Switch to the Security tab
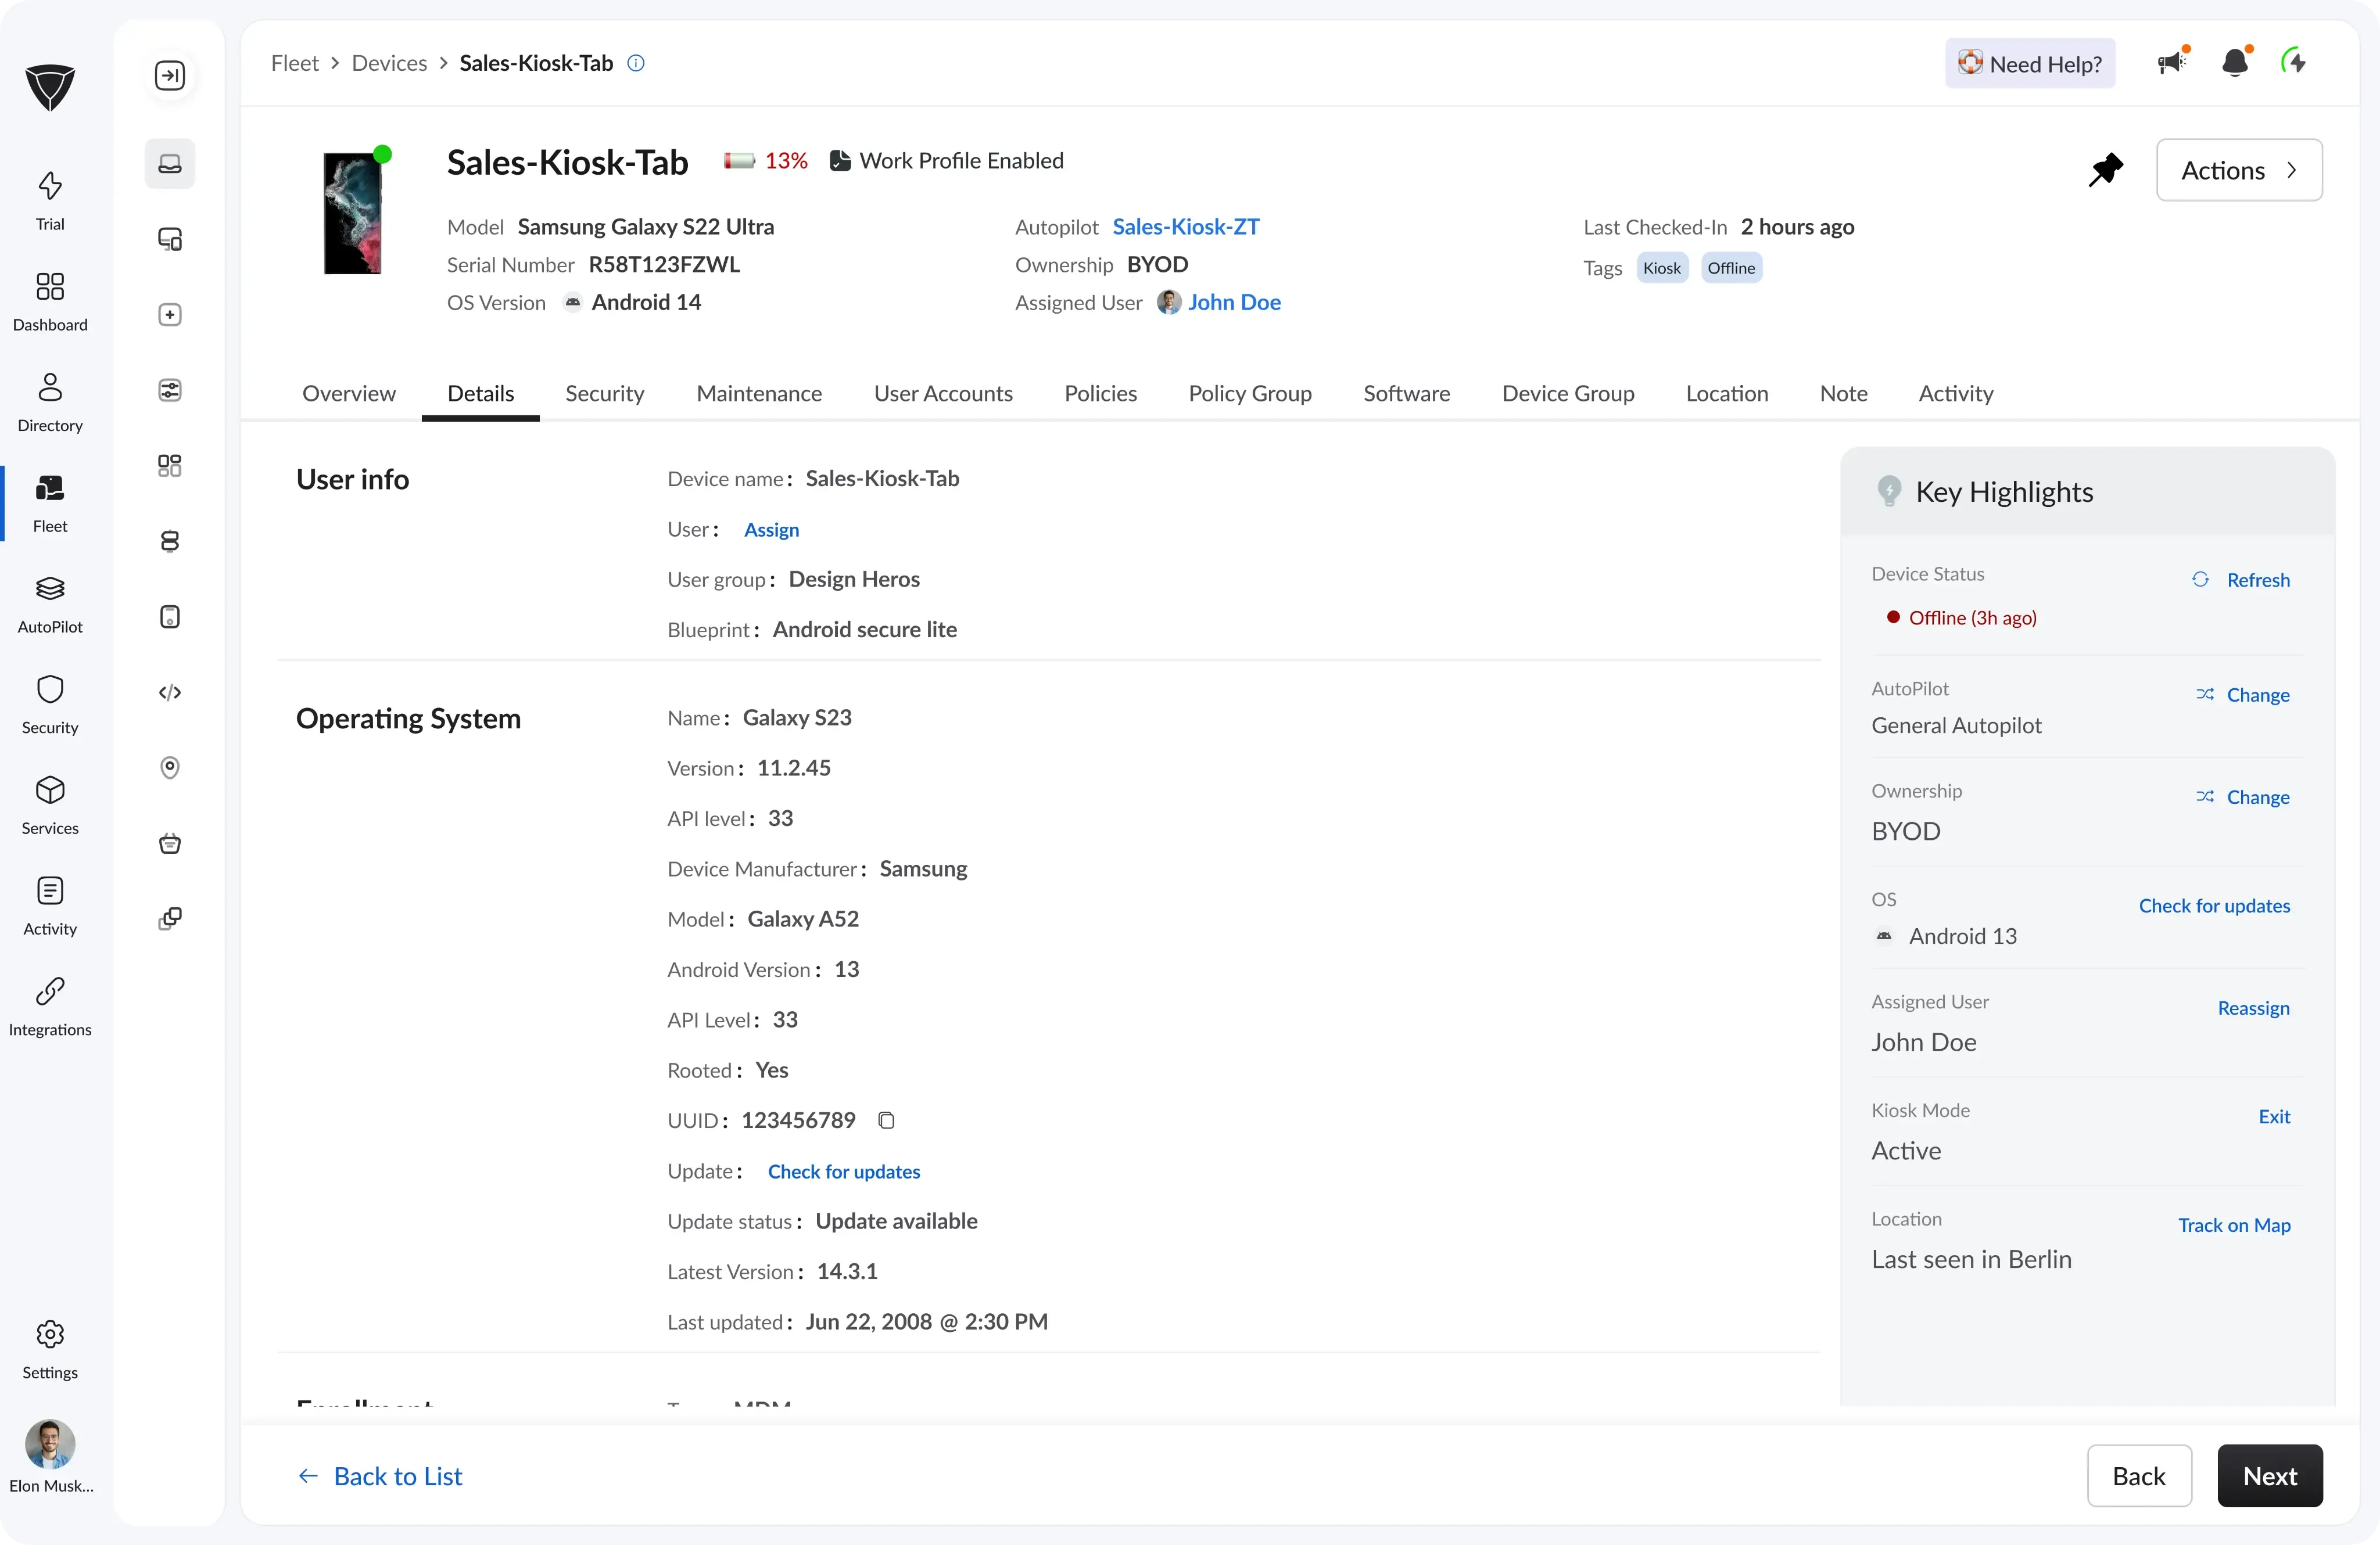 click(604, 393)
